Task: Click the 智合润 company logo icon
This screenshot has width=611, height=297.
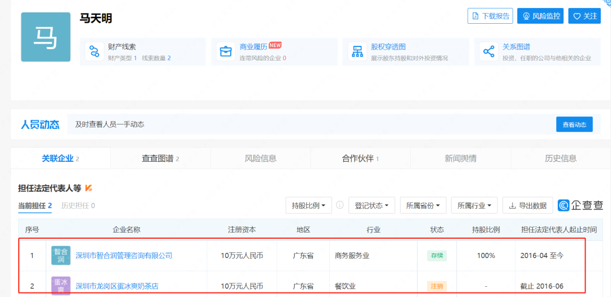Action: 61,256
